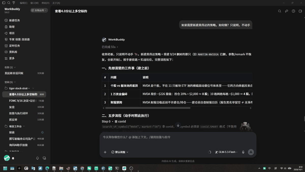
Task: Click the send arrow button
Action: pos(251,152)
